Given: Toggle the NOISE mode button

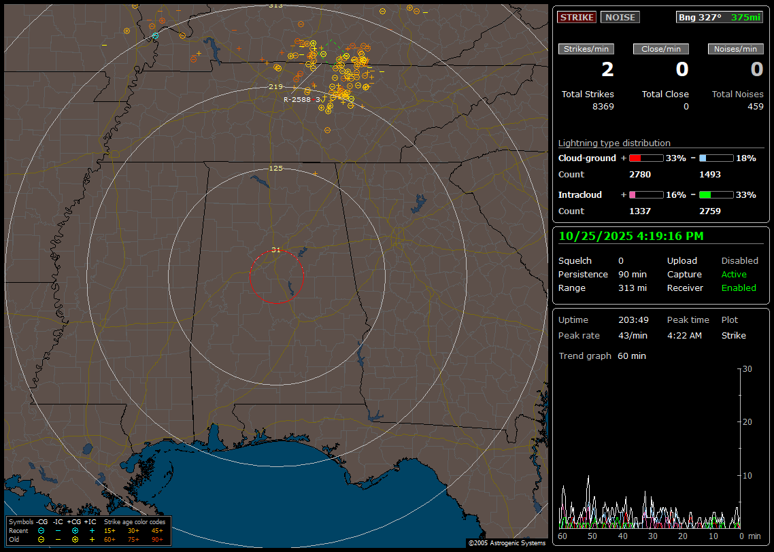Looking at the screenshot, I should point(620,17).
